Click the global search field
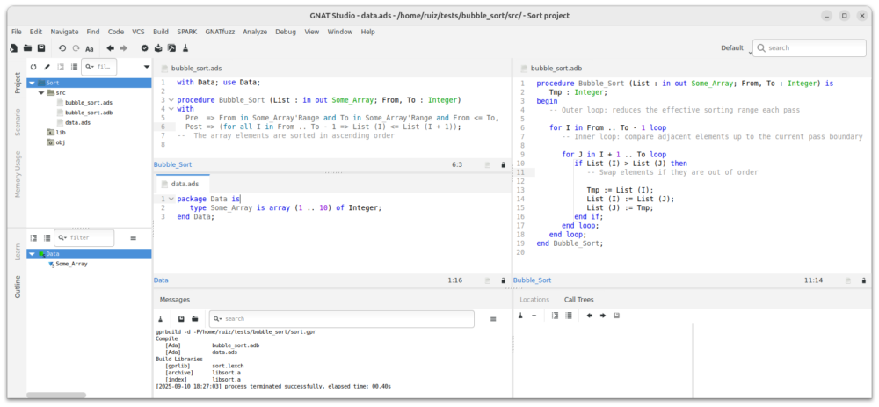 pyautogui.click(x=813, y=48)
